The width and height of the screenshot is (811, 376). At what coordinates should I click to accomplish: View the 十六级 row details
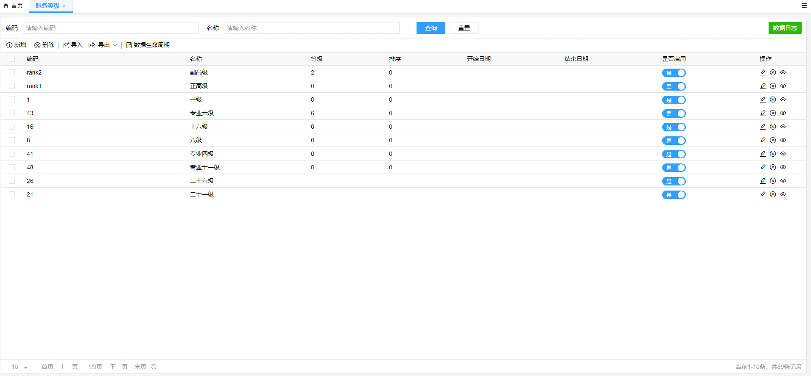pos(783,127)
